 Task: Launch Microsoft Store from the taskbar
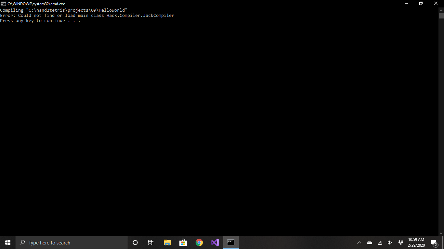click(x=183, y=243)
